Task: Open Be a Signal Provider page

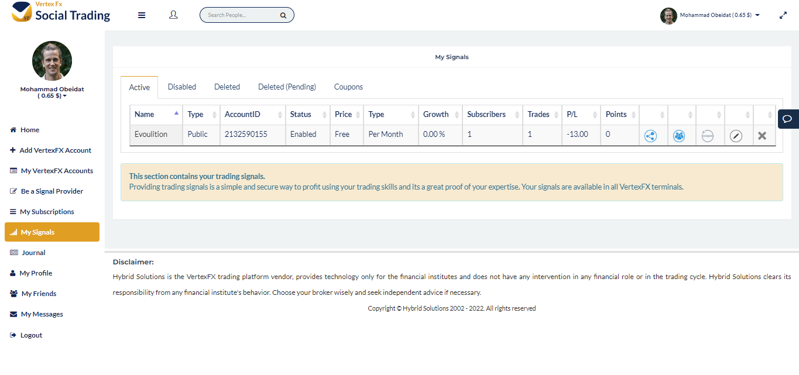Action: coord(52,191)
